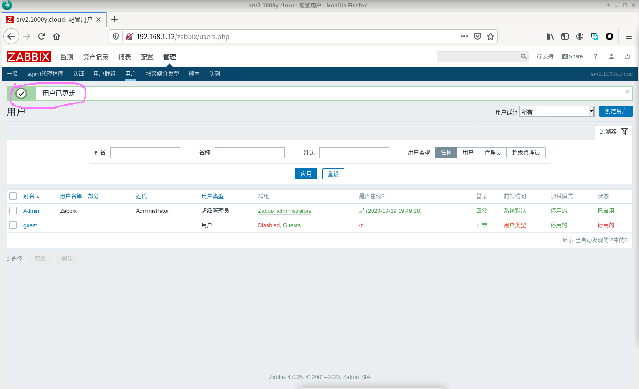The height and width of the screenshot is (389, 639).
Task: Tick the checkbox for Admin user
Action: [x=13, y=211]
